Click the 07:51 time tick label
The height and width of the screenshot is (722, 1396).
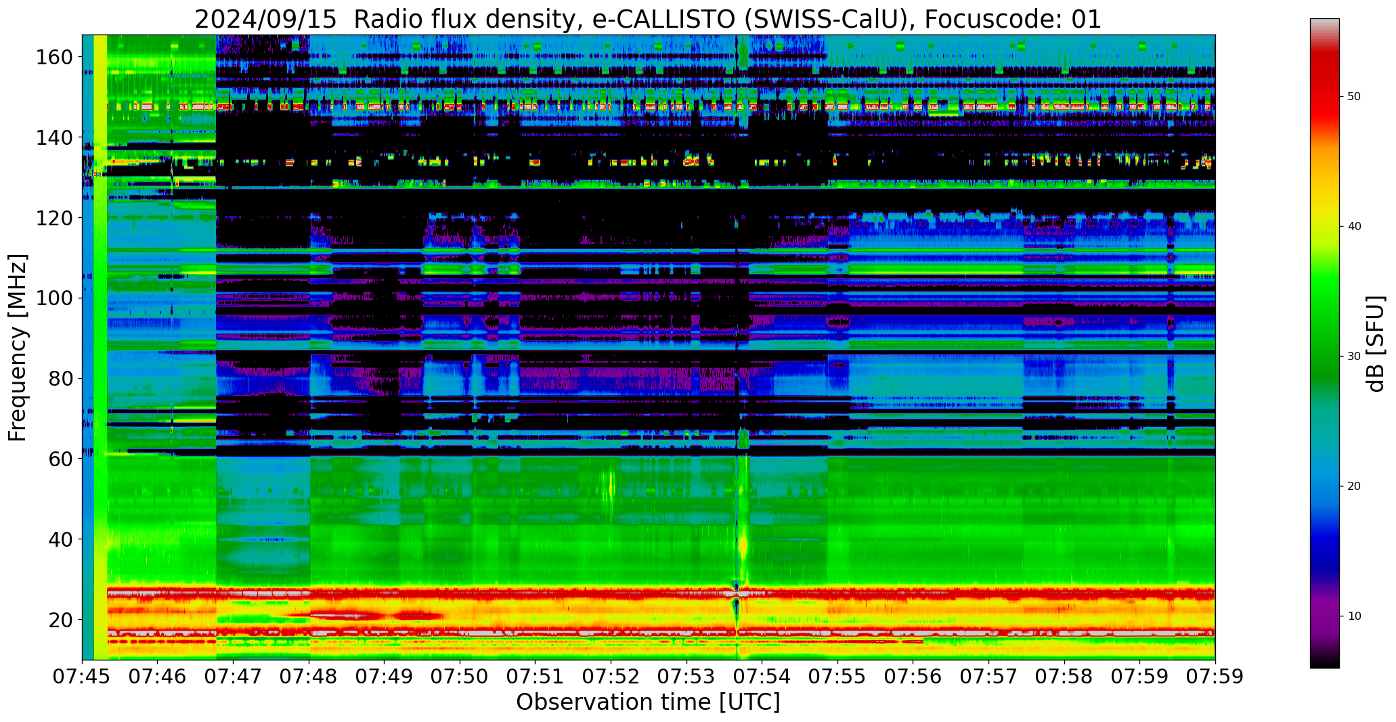coord(536,676)
